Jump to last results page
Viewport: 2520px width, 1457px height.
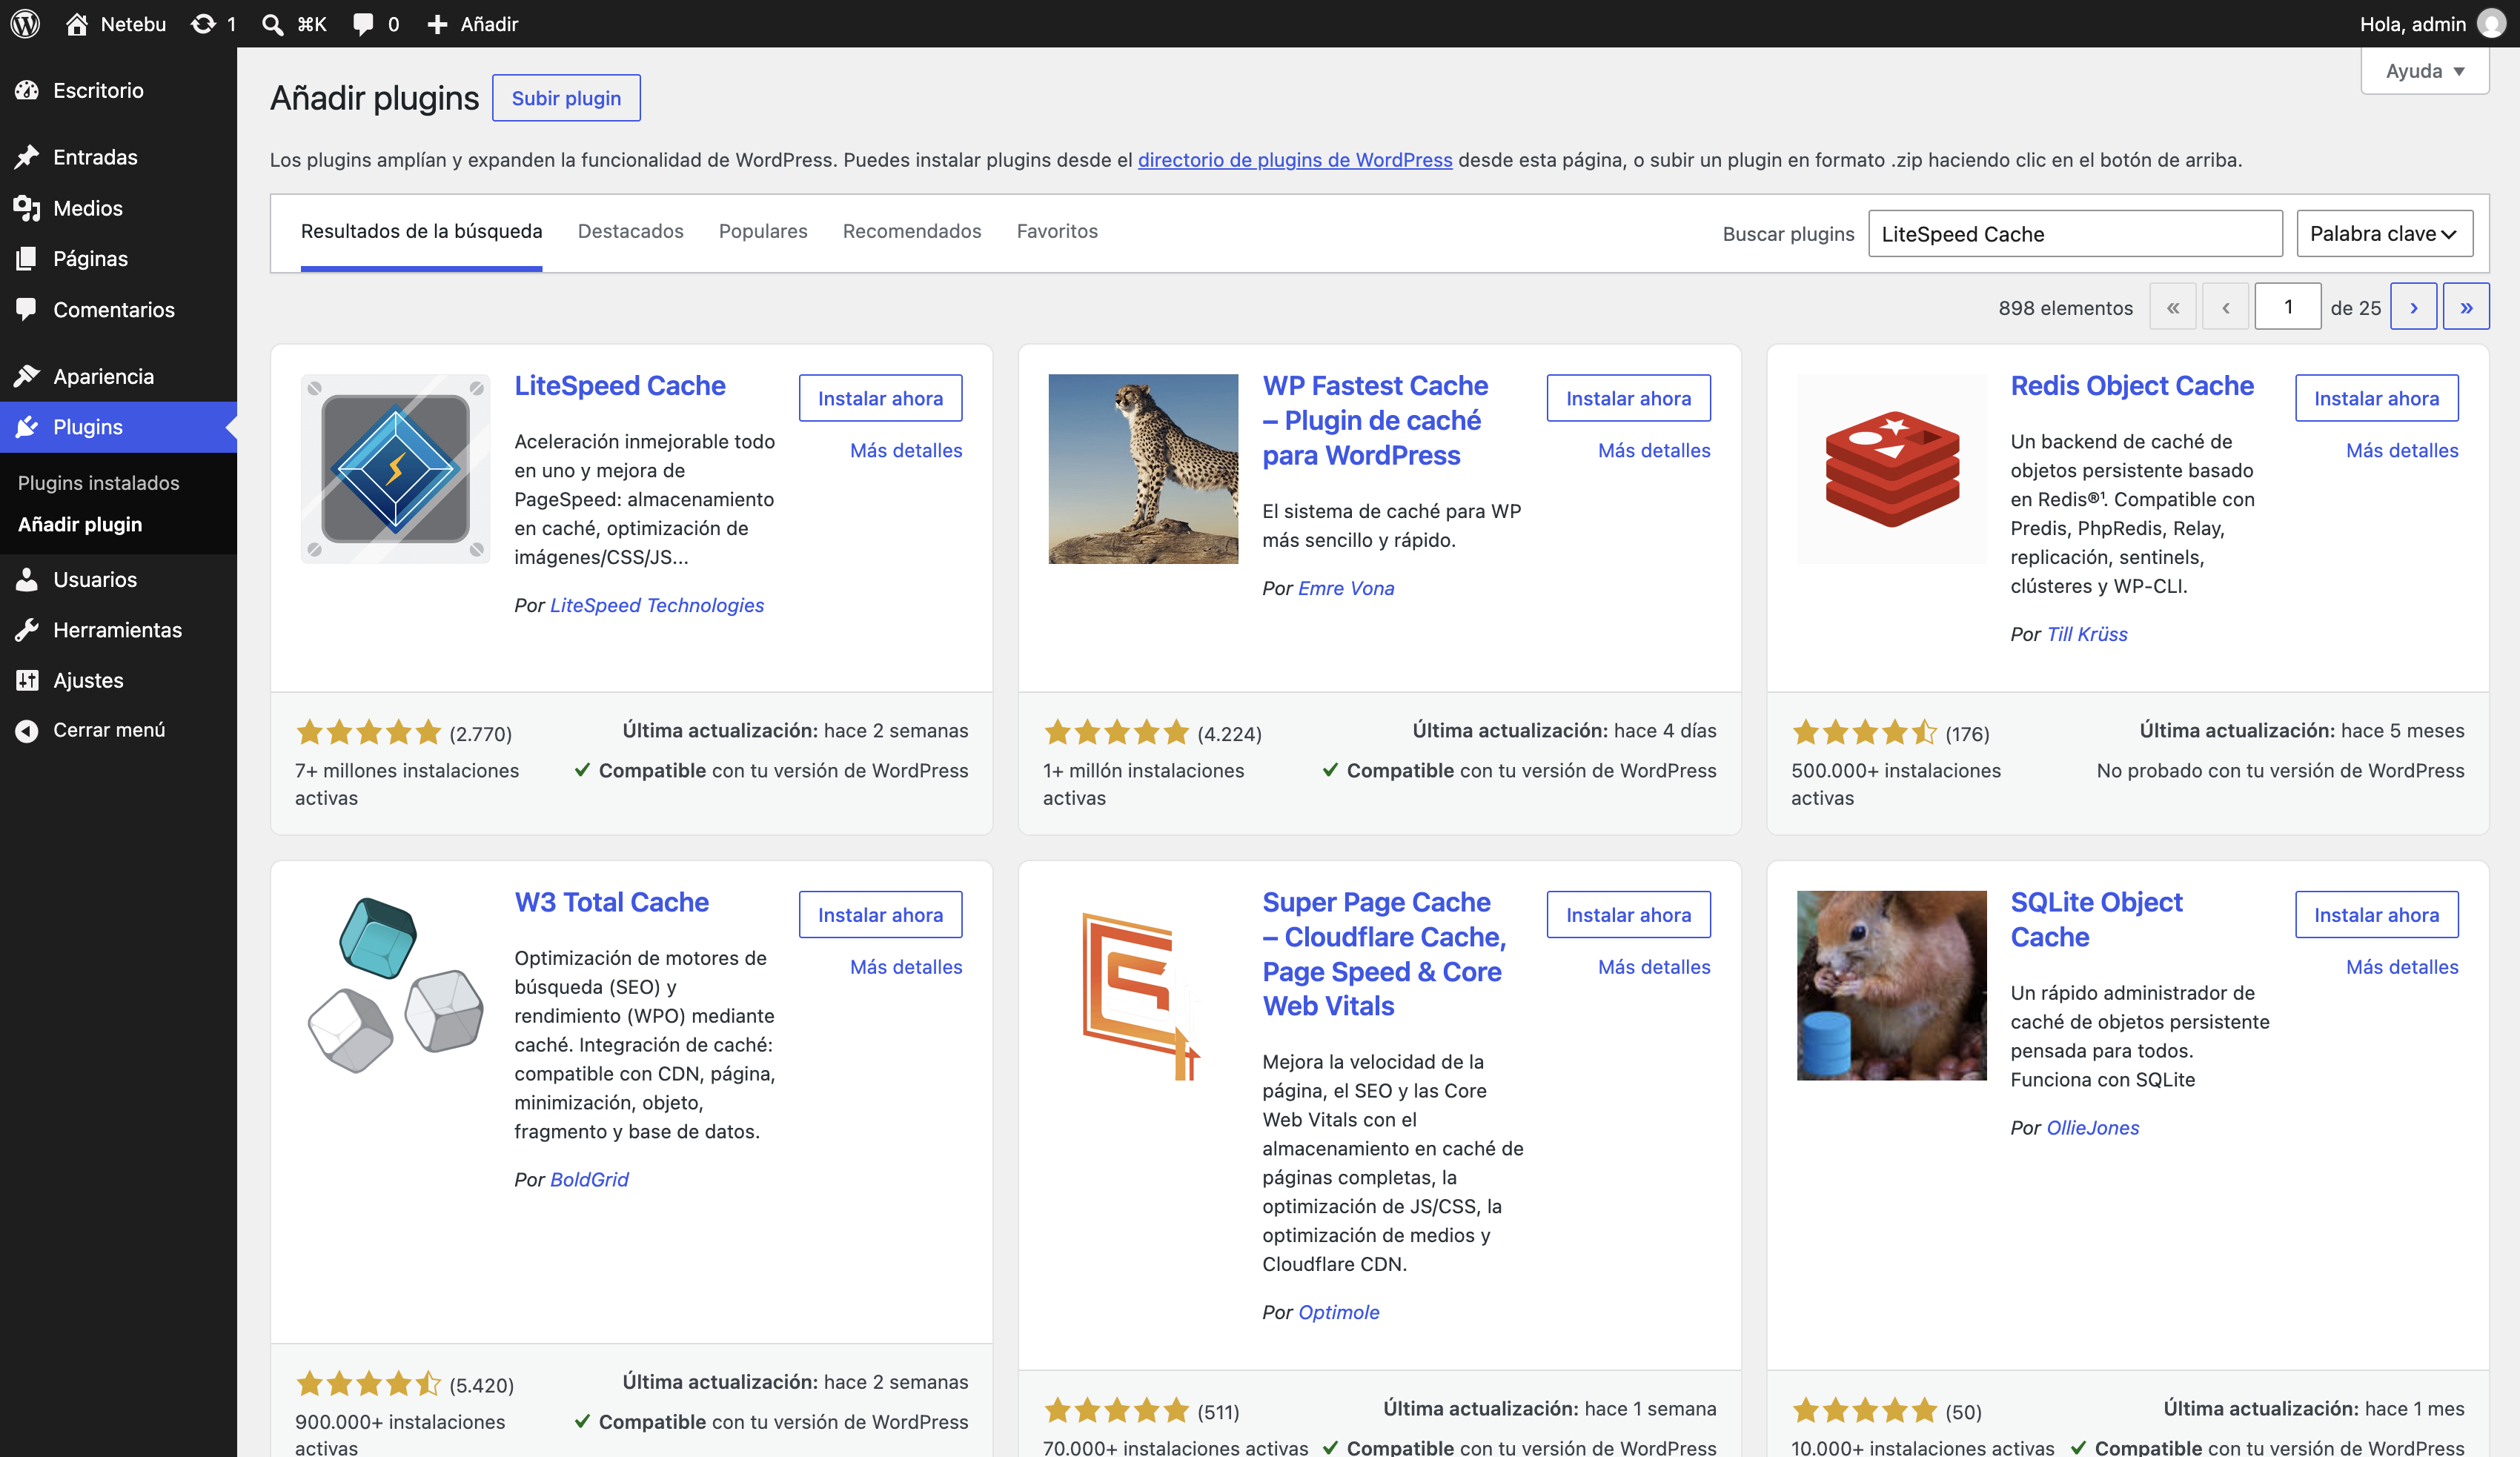2466,307
